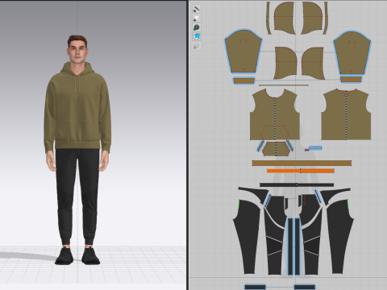Click the greyed locked garment icon
The image size is (387, 290).
point(197,46)
